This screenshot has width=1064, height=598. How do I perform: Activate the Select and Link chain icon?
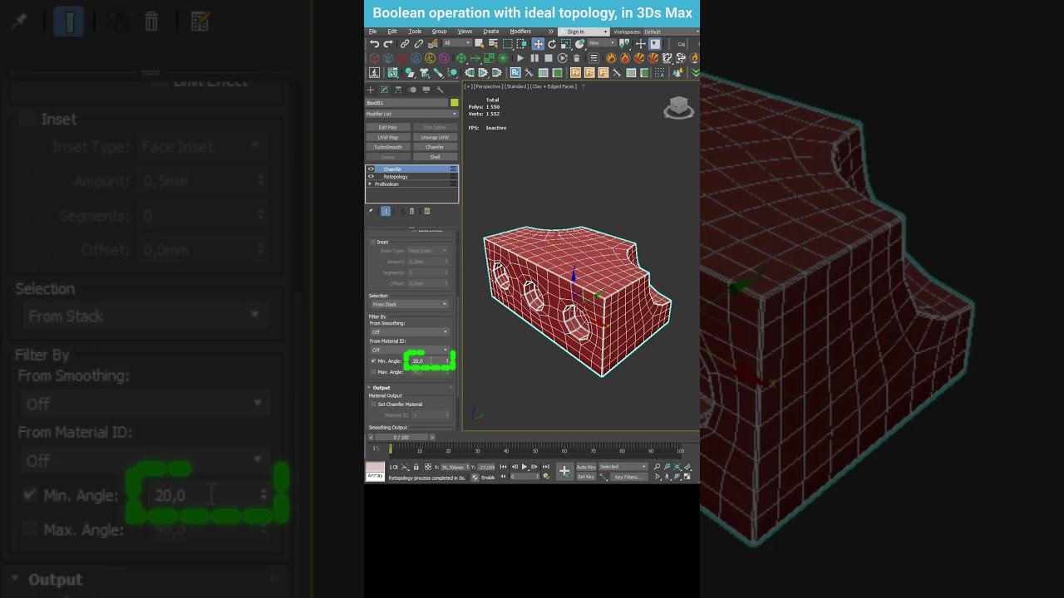pos(405,44)
